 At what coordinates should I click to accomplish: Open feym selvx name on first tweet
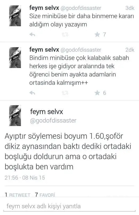click(44, 8)
